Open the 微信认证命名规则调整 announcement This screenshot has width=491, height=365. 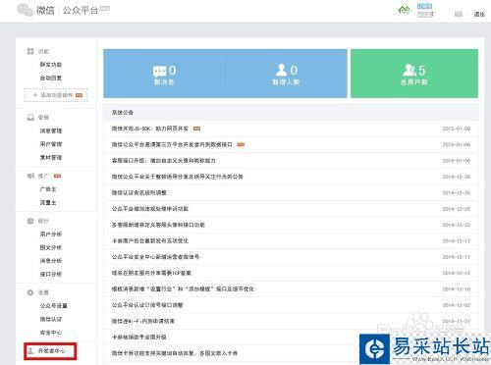(138, 192)
